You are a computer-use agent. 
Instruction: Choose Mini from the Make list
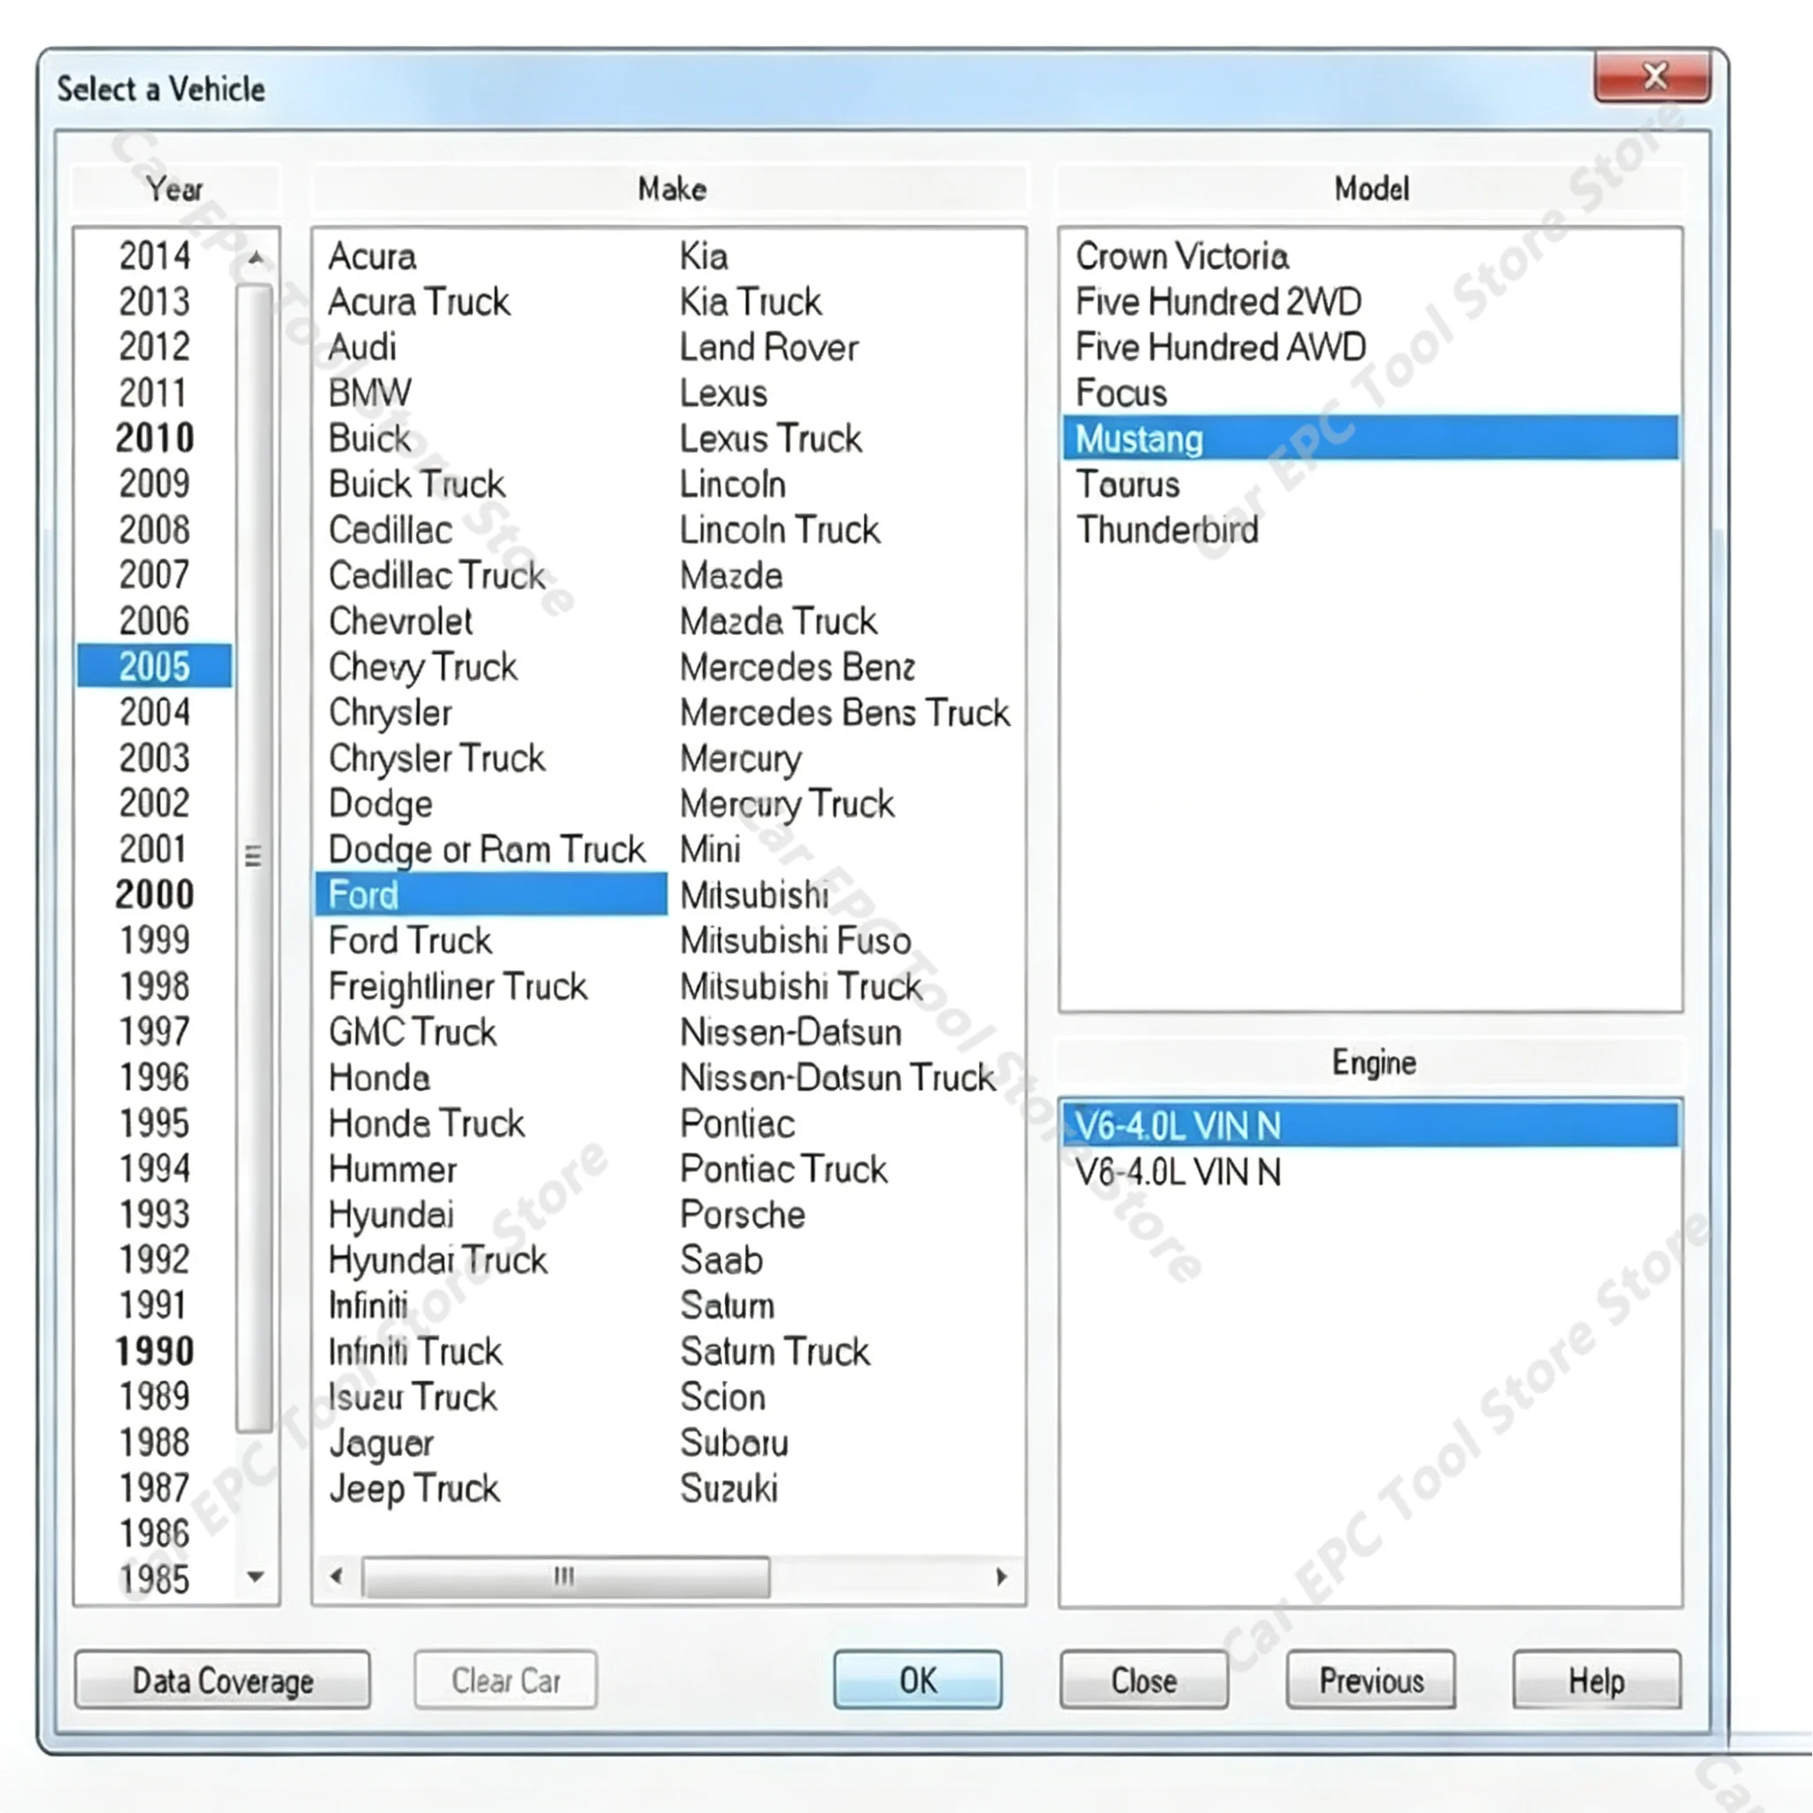coord(710,849)
